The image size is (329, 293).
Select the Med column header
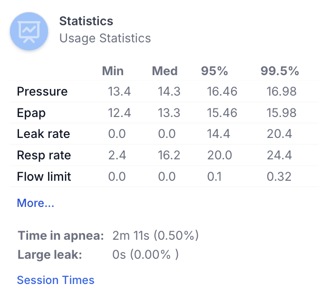[164, 71]
